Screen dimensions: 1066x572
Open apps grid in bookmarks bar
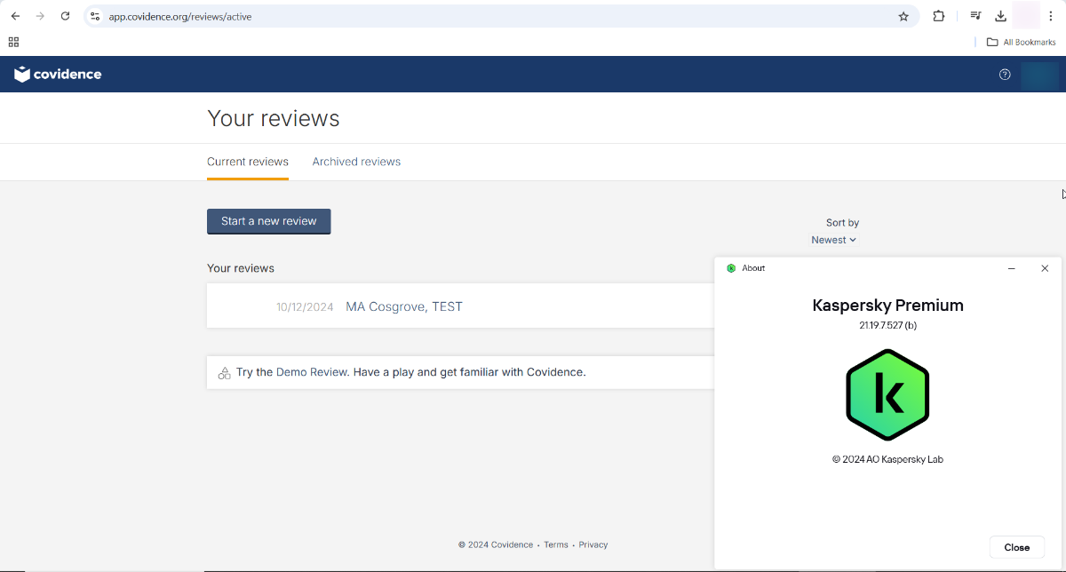click(x=13, y=42)
